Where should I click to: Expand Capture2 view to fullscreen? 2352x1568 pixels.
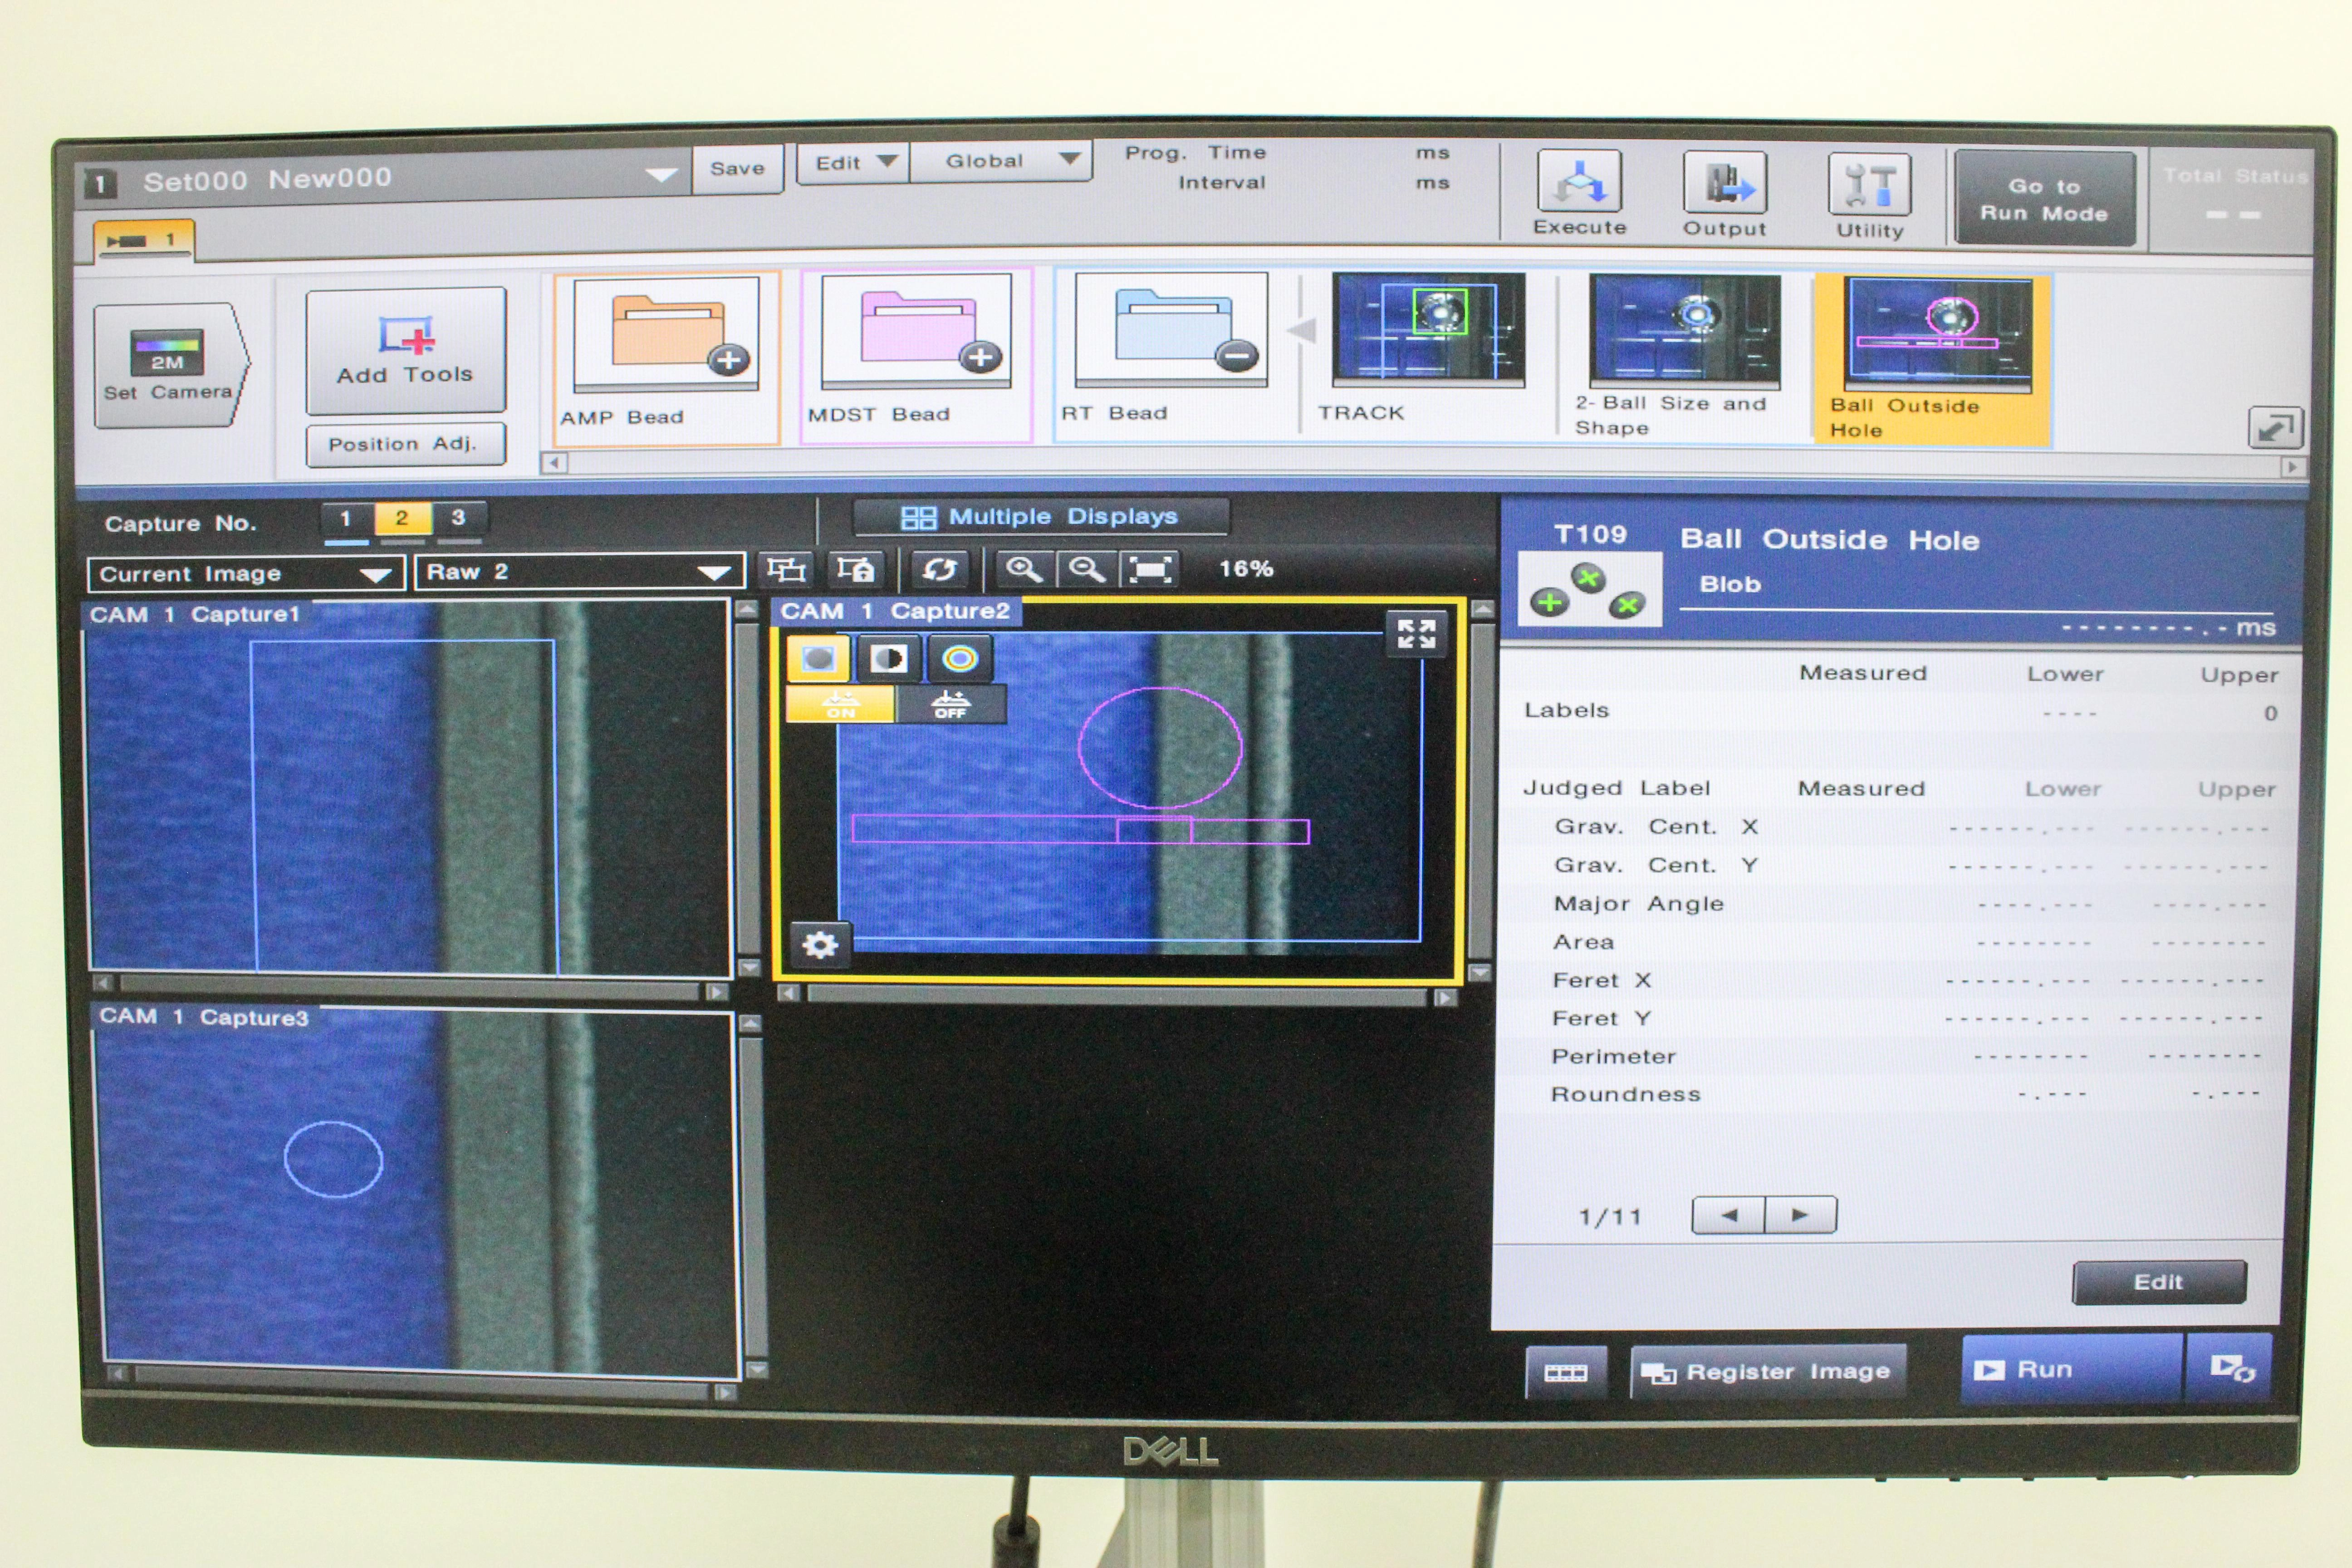[1416, 633]
